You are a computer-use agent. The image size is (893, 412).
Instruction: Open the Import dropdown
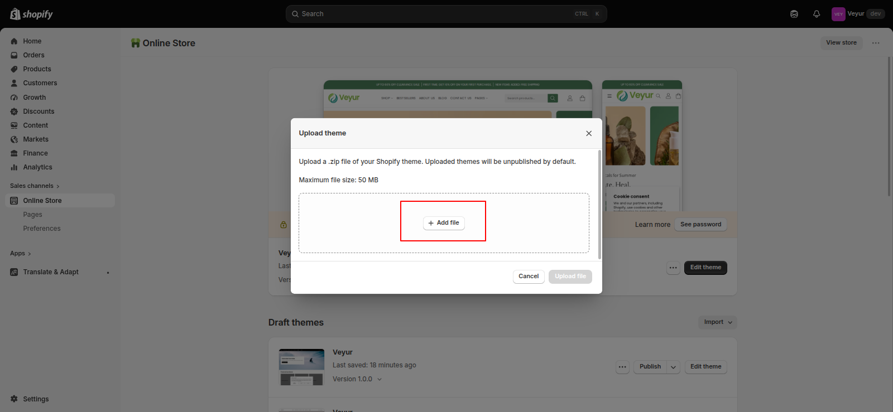click(x=718, y=322)
